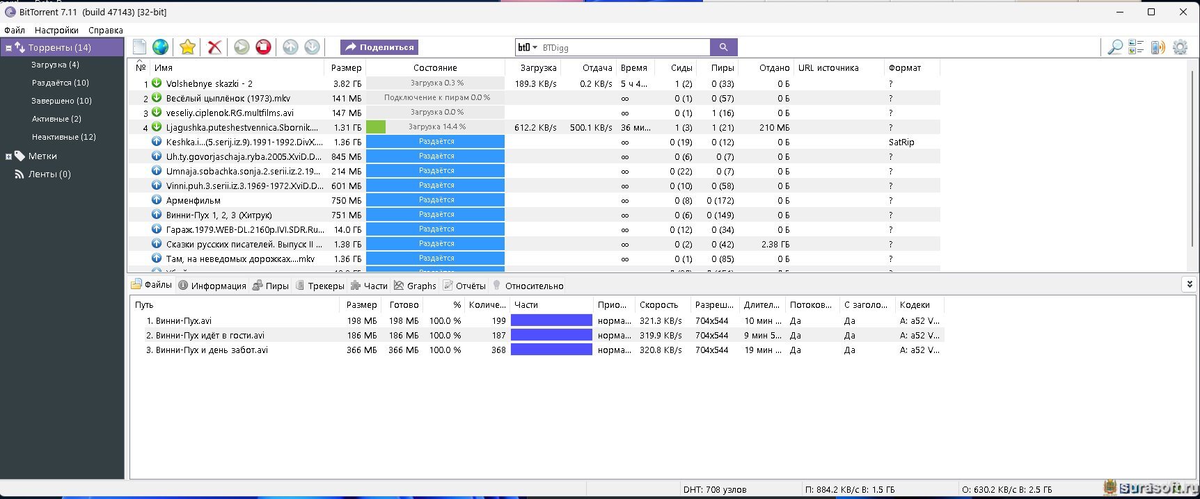The height and width of the screenshot is (499, 1200).
Task: Click Раздаётся progress bar of Винни-Пух 1, 2, 3
Action: point(435,215)
